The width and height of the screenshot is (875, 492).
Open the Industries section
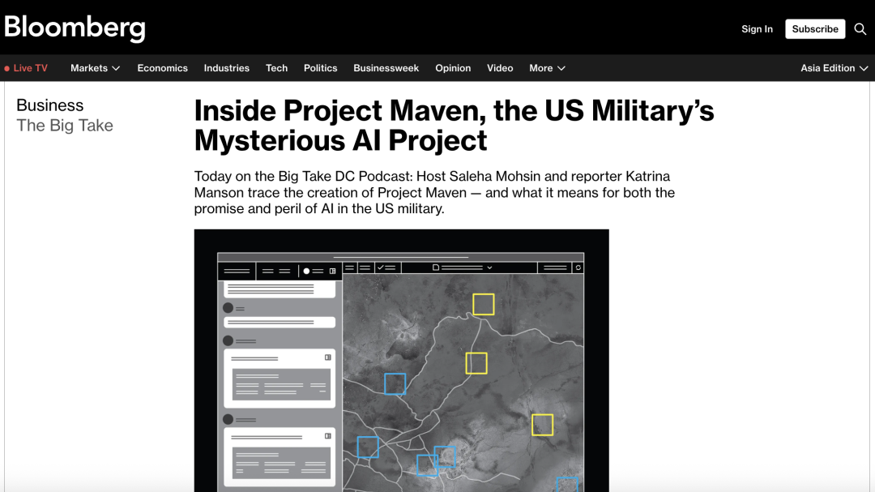(x=226, y=68)
